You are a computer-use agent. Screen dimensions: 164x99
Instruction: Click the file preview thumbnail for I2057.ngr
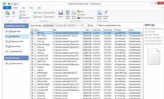point(154,56)
